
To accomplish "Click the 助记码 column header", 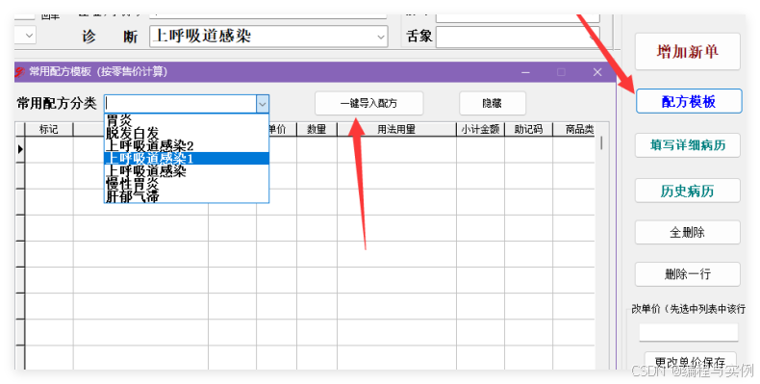I will (528, 130).
